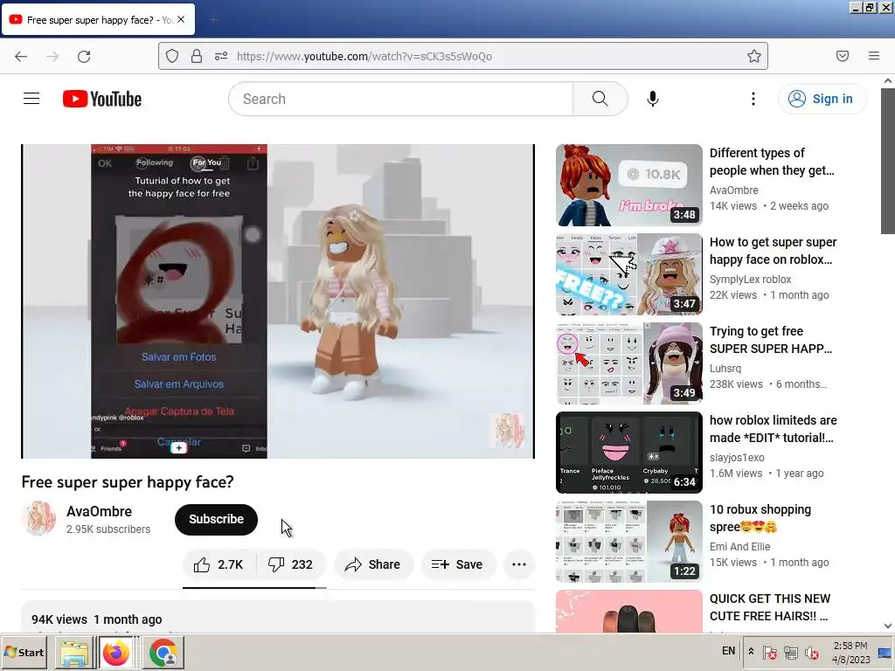The image size is (895, 671).
Task: Click the video player to play/pause
Action: tap(278, 301)
